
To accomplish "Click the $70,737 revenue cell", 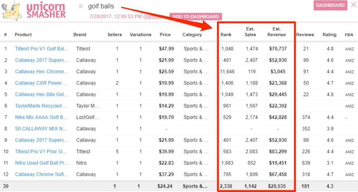I will click(278, 49).
